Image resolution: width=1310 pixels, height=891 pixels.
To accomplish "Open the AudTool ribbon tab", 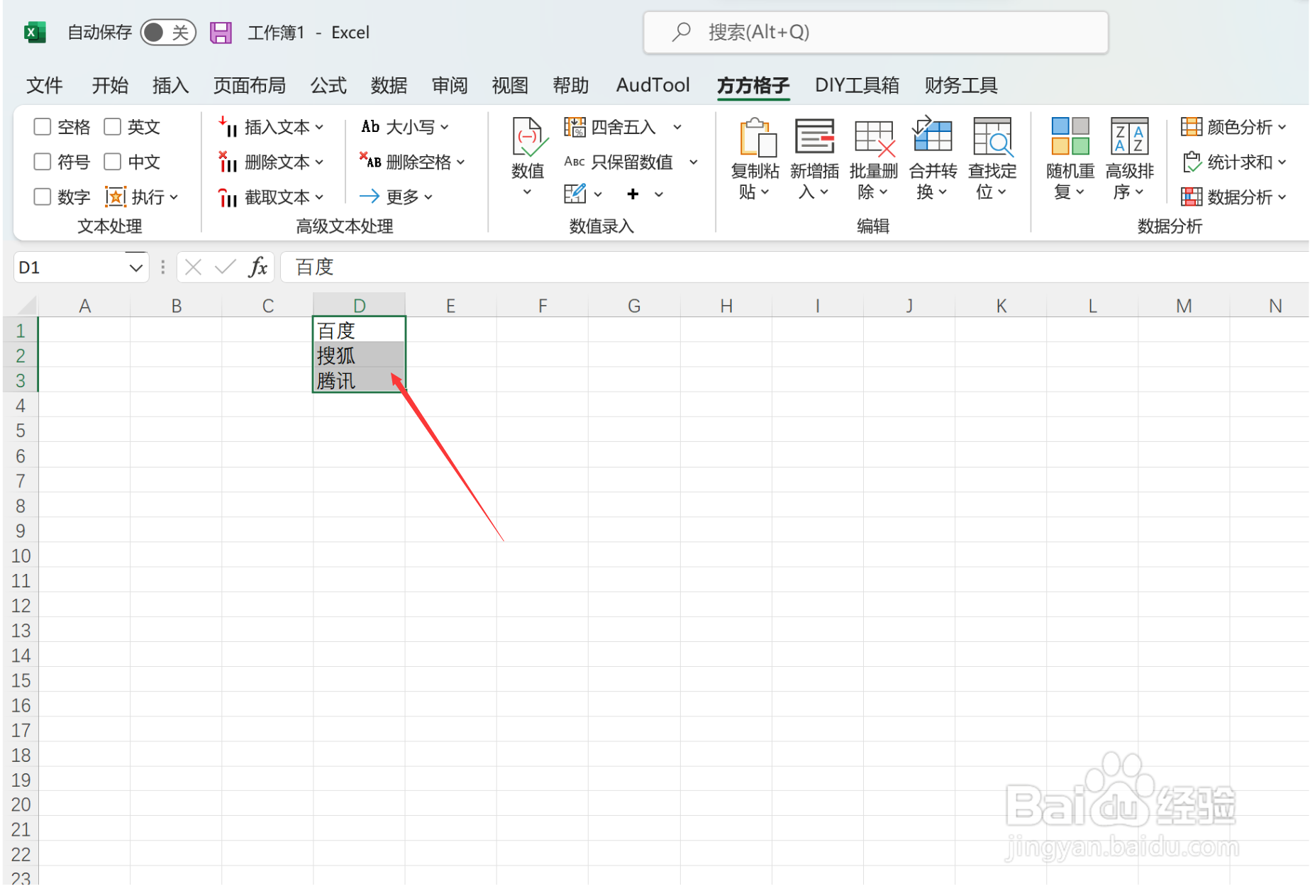I will [x=653, y=86].
